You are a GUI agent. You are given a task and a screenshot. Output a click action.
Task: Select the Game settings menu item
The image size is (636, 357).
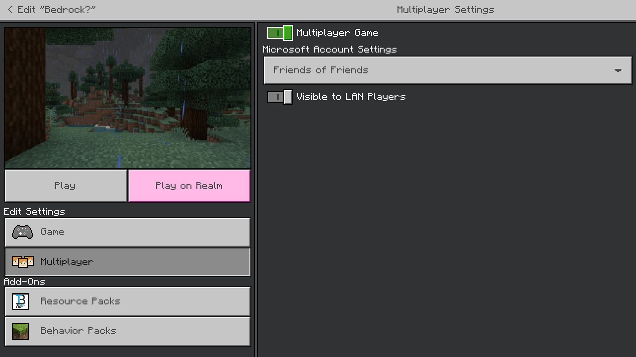[127, 232]
